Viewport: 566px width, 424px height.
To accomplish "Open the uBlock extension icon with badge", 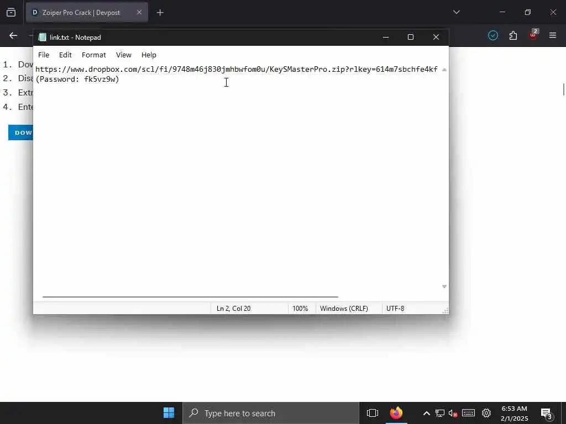I will click(x=533, y=35).
